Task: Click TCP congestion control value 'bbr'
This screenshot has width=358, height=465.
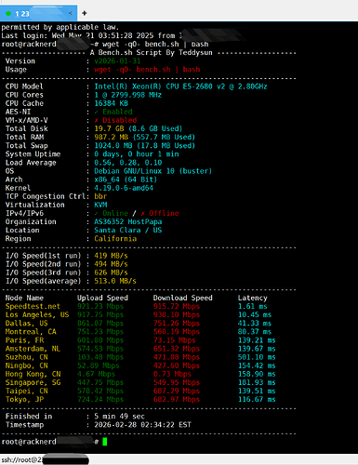Action: [100, 196]
